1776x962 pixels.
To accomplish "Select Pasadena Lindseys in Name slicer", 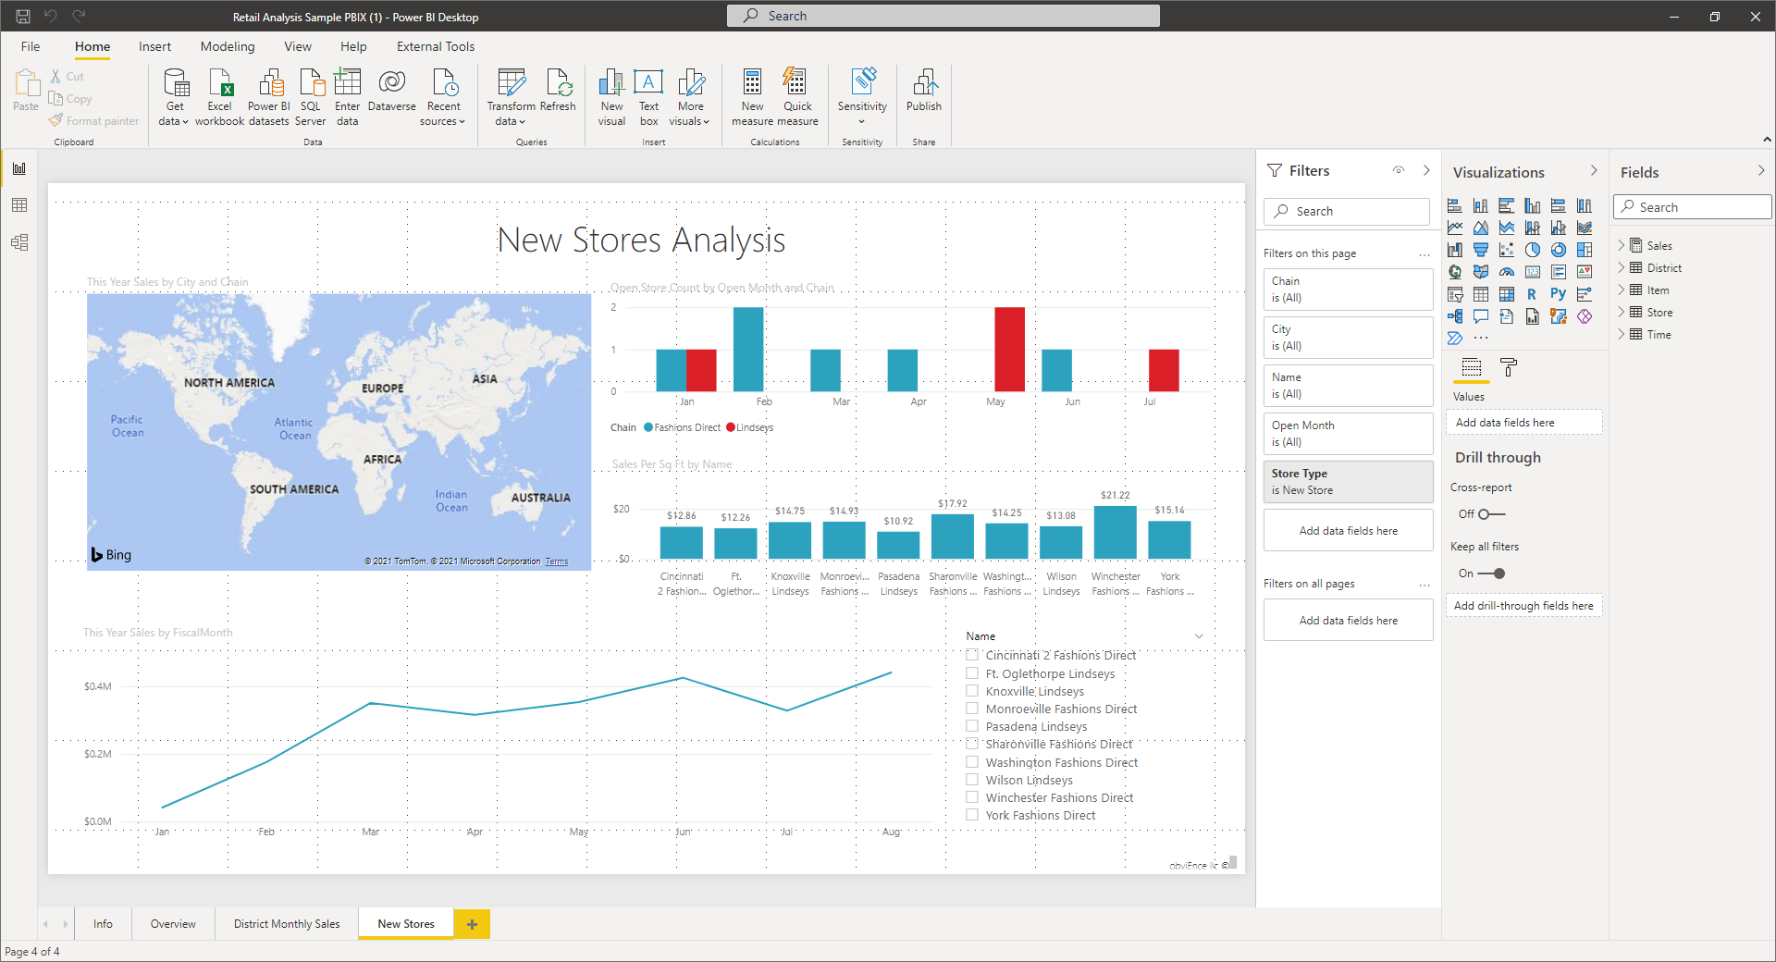I will (972, 726).
